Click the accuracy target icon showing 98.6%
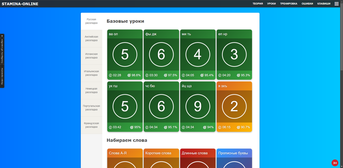The height and width of the screenshot is (168, 343). coord(129,75)
